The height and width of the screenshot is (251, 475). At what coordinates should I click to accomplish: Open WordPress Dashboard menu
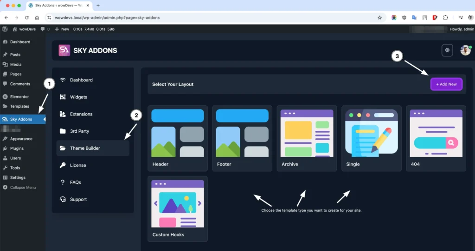(23, 42)
